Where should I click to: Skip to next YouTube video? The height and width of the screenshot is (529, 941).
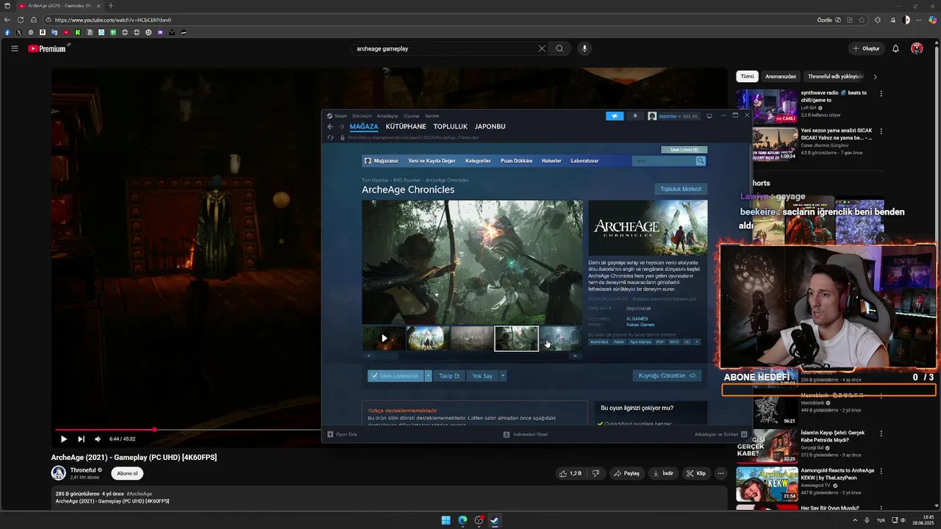[81, 439]
